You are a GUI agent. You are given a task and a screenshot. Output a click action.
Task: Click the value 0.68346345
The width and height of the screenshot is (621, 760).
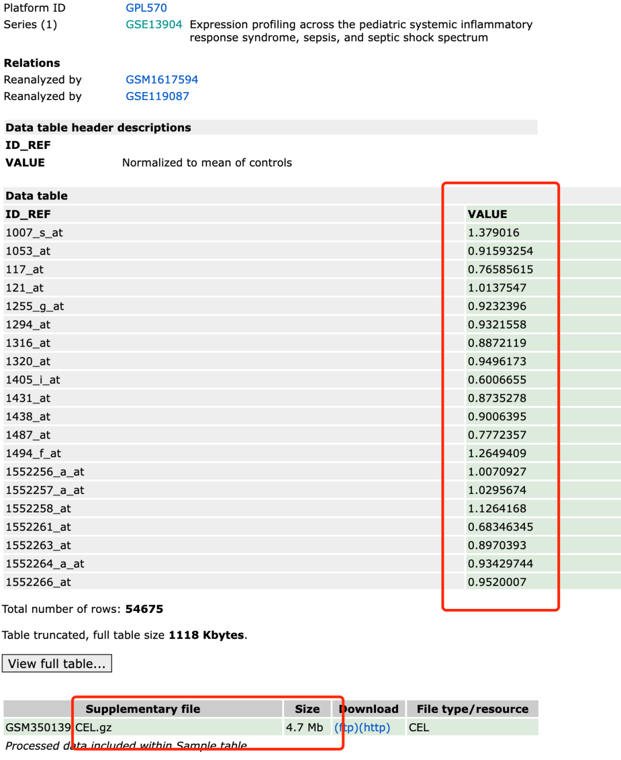(x=501, y=527)
